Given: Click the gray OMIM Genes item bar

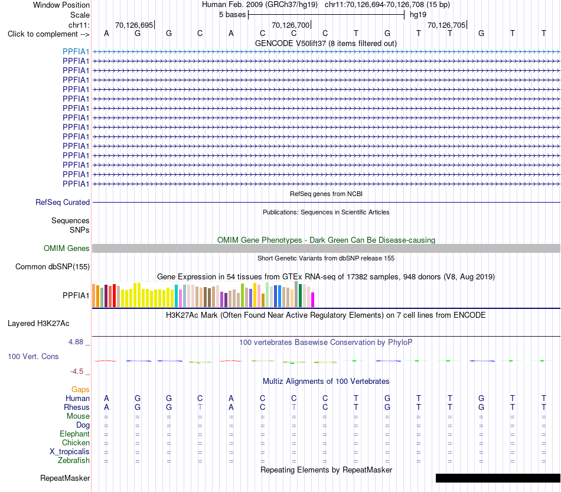Looking at the screenshot, I should coord(326,248).
